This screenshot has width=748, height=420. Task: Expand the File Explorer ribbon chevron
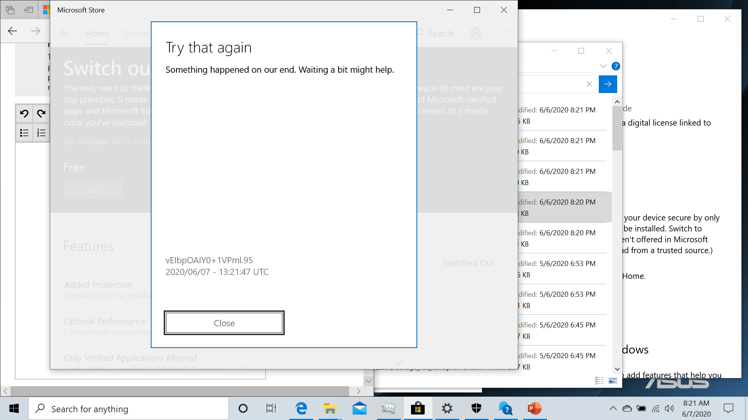pyautogui.click(x=603, y=66)
